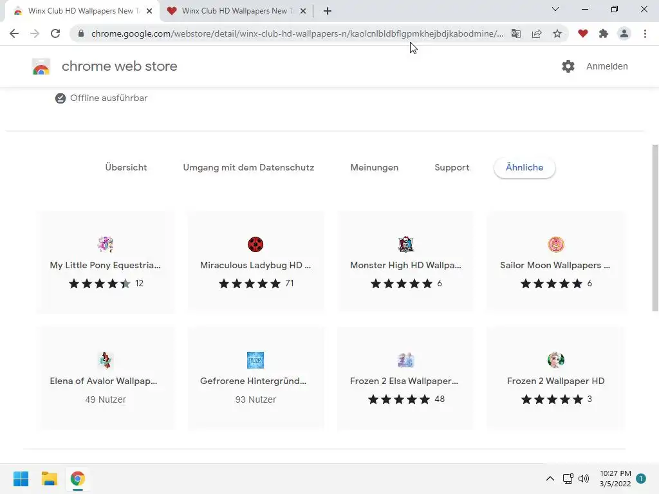Click the address bar URL field
The width and height of the screenshot is (659, 494).
297,33
